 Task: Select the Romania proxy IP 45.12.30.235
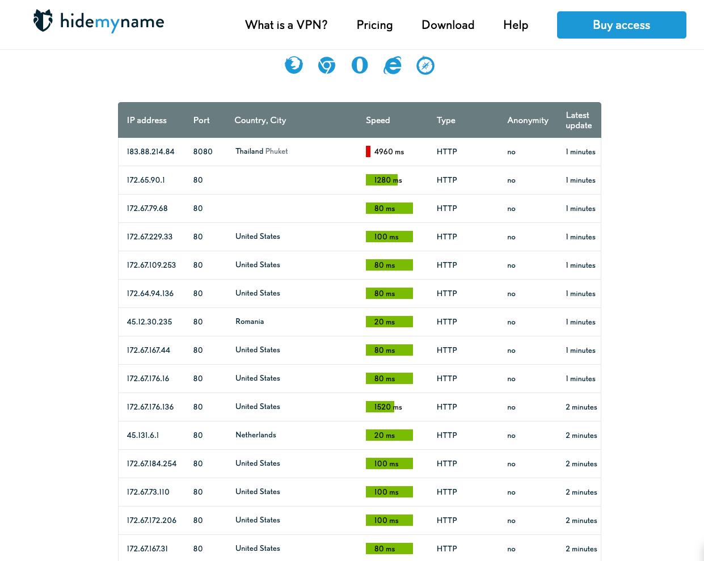coord(149,322)
